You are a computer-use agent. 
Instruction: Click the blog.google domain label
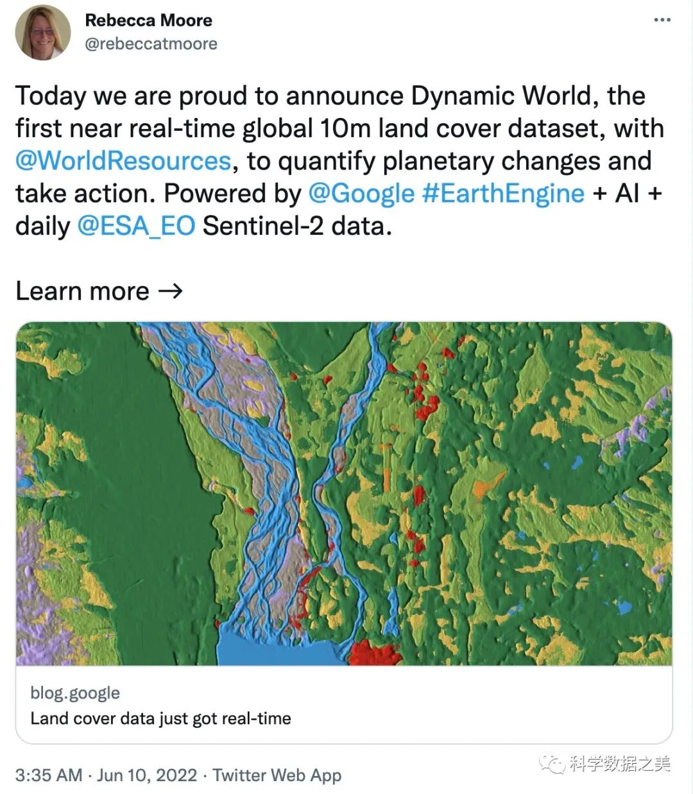75,693
